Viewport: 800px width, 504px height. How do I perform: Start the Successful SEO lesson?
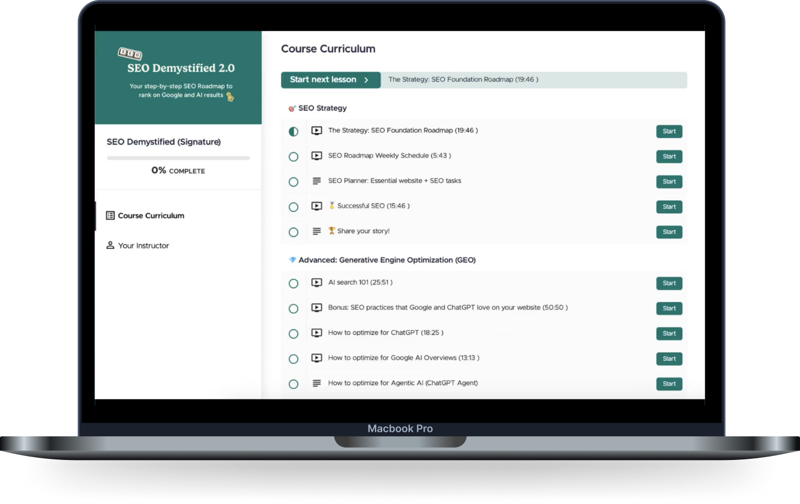[669, 207]
